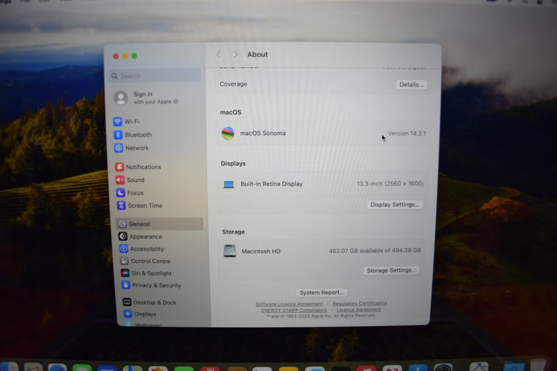
Task: Click 462.07 GB available of 494.38 GB
Action: tap(375, 250)
